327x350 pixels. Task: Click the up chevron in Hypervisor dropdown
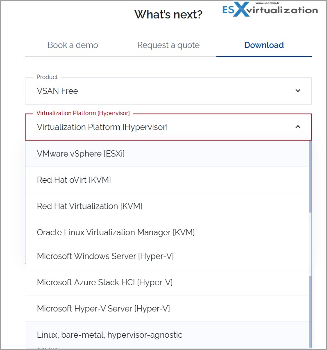tap(298, 127)
